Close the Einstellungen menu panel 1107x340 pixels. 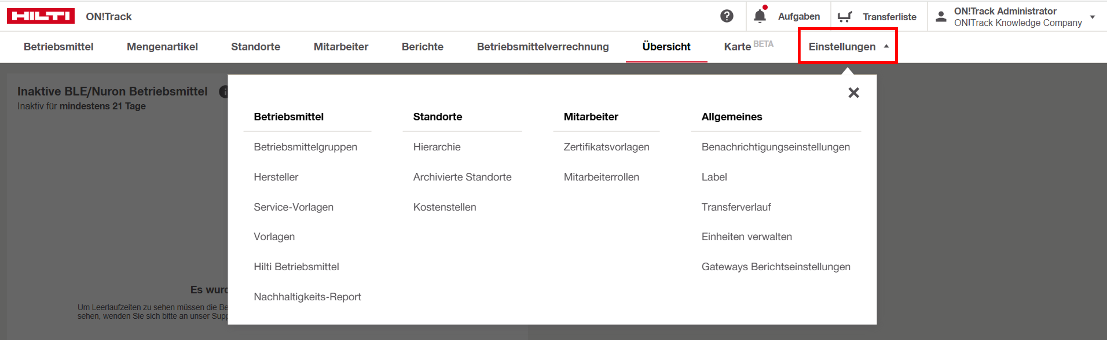853,93
